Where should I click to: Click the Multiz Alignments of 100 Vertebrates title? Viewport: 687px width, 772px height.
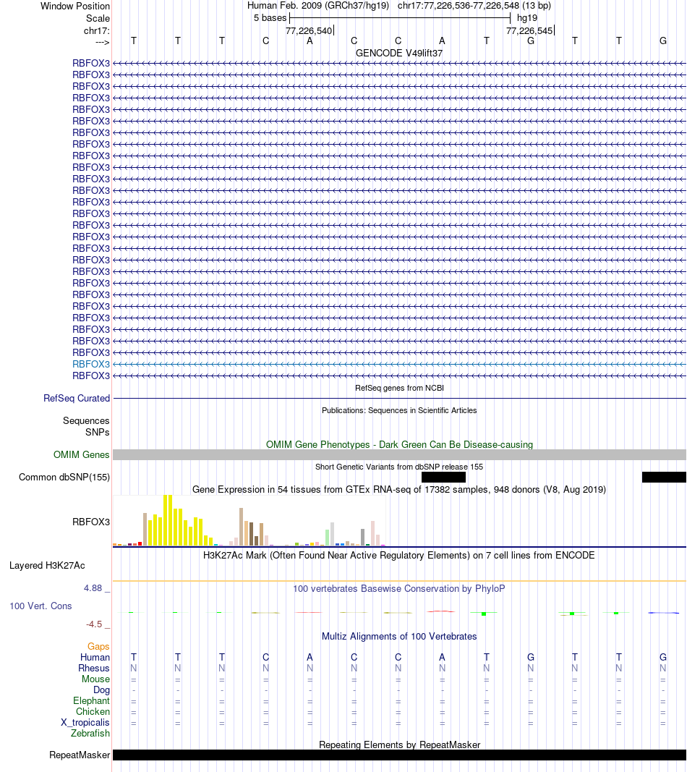[x=399, y=636]
